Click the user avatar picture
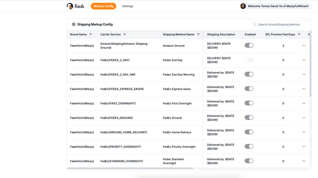The image size is (318, 178). pyautogui.click(x=243, y=6)
